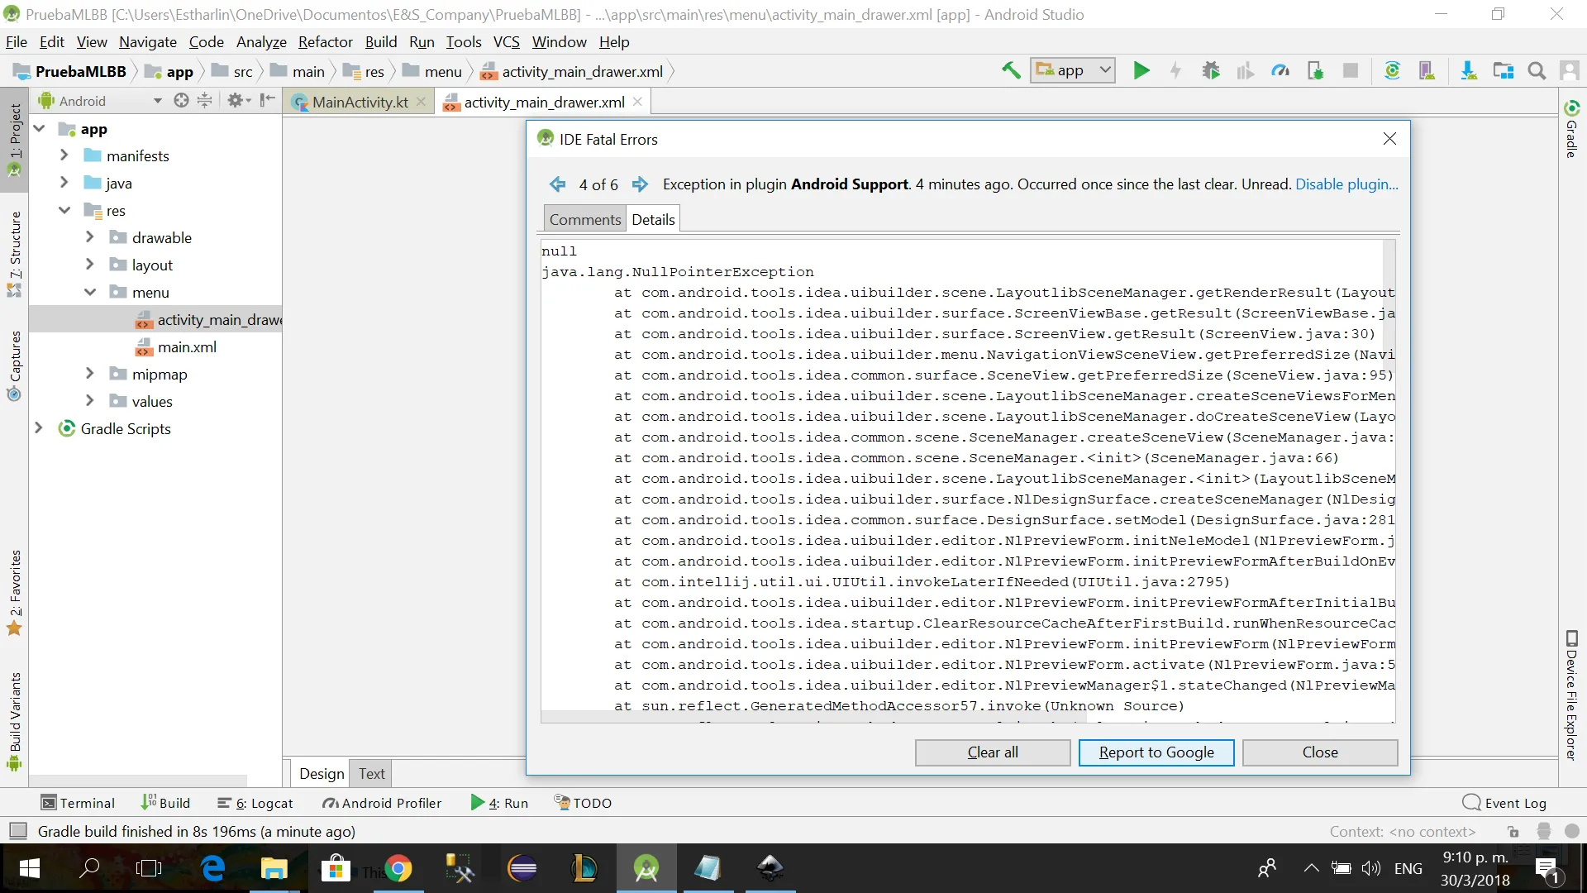Open the Android Profiler gauge icon

(x=1280, y=71)
